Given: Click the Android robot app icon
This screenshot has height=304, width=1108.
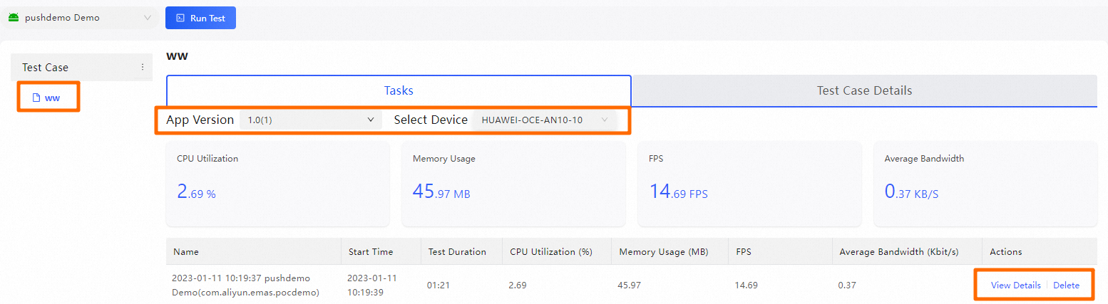Looking at the screenshot, I should coord(13,18).
